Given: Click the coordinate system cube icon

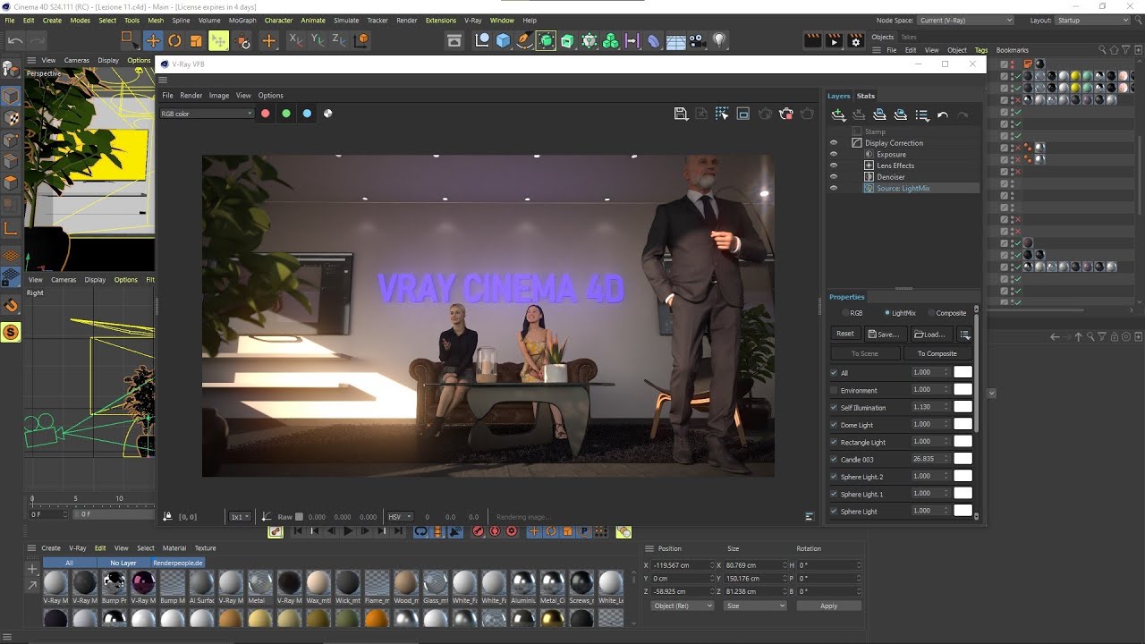Looking at the screenshot, I should click(360, 40).
